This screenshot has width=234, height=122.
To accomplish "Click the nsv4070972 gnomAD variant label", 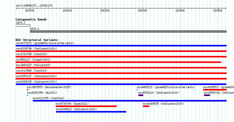I will tap(45, 43).
